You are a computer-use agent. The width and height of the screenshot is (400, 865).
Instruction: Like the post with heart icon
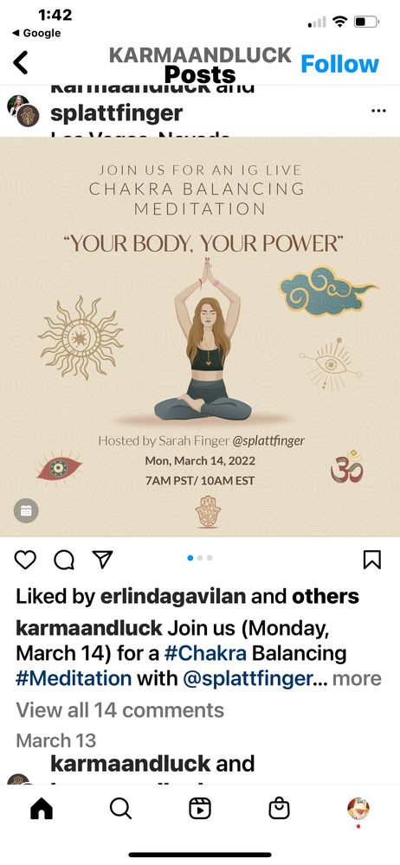pyautogui.click(x=25, y=560)
